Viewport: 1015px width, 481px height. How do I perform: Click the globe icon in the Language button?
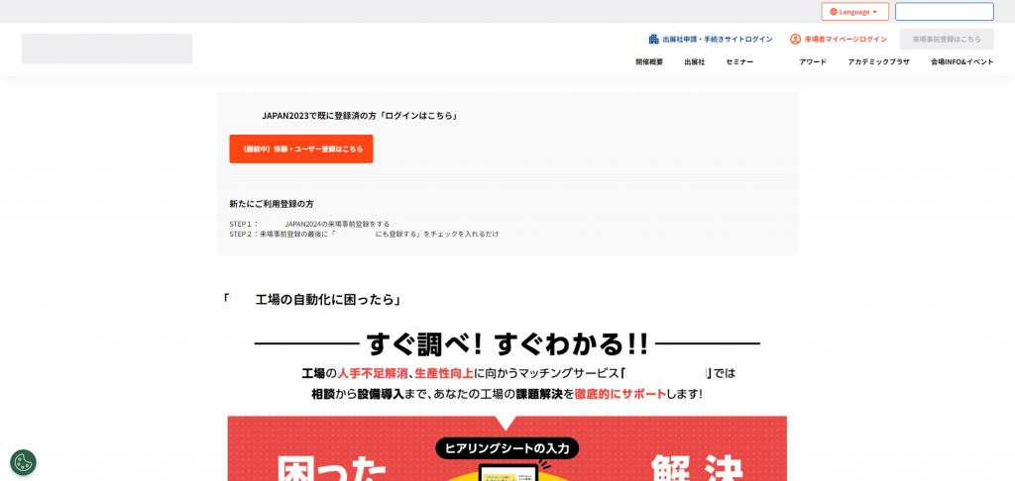point(834,12)
